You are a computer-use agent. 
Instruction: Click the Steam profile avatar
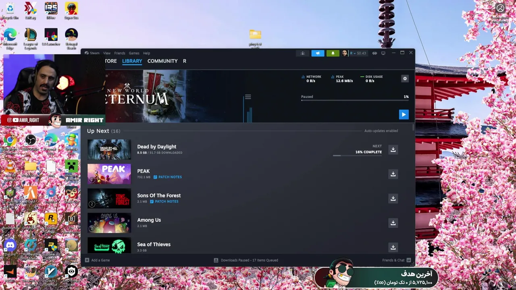pyautogui.click(x=345, y=53)
